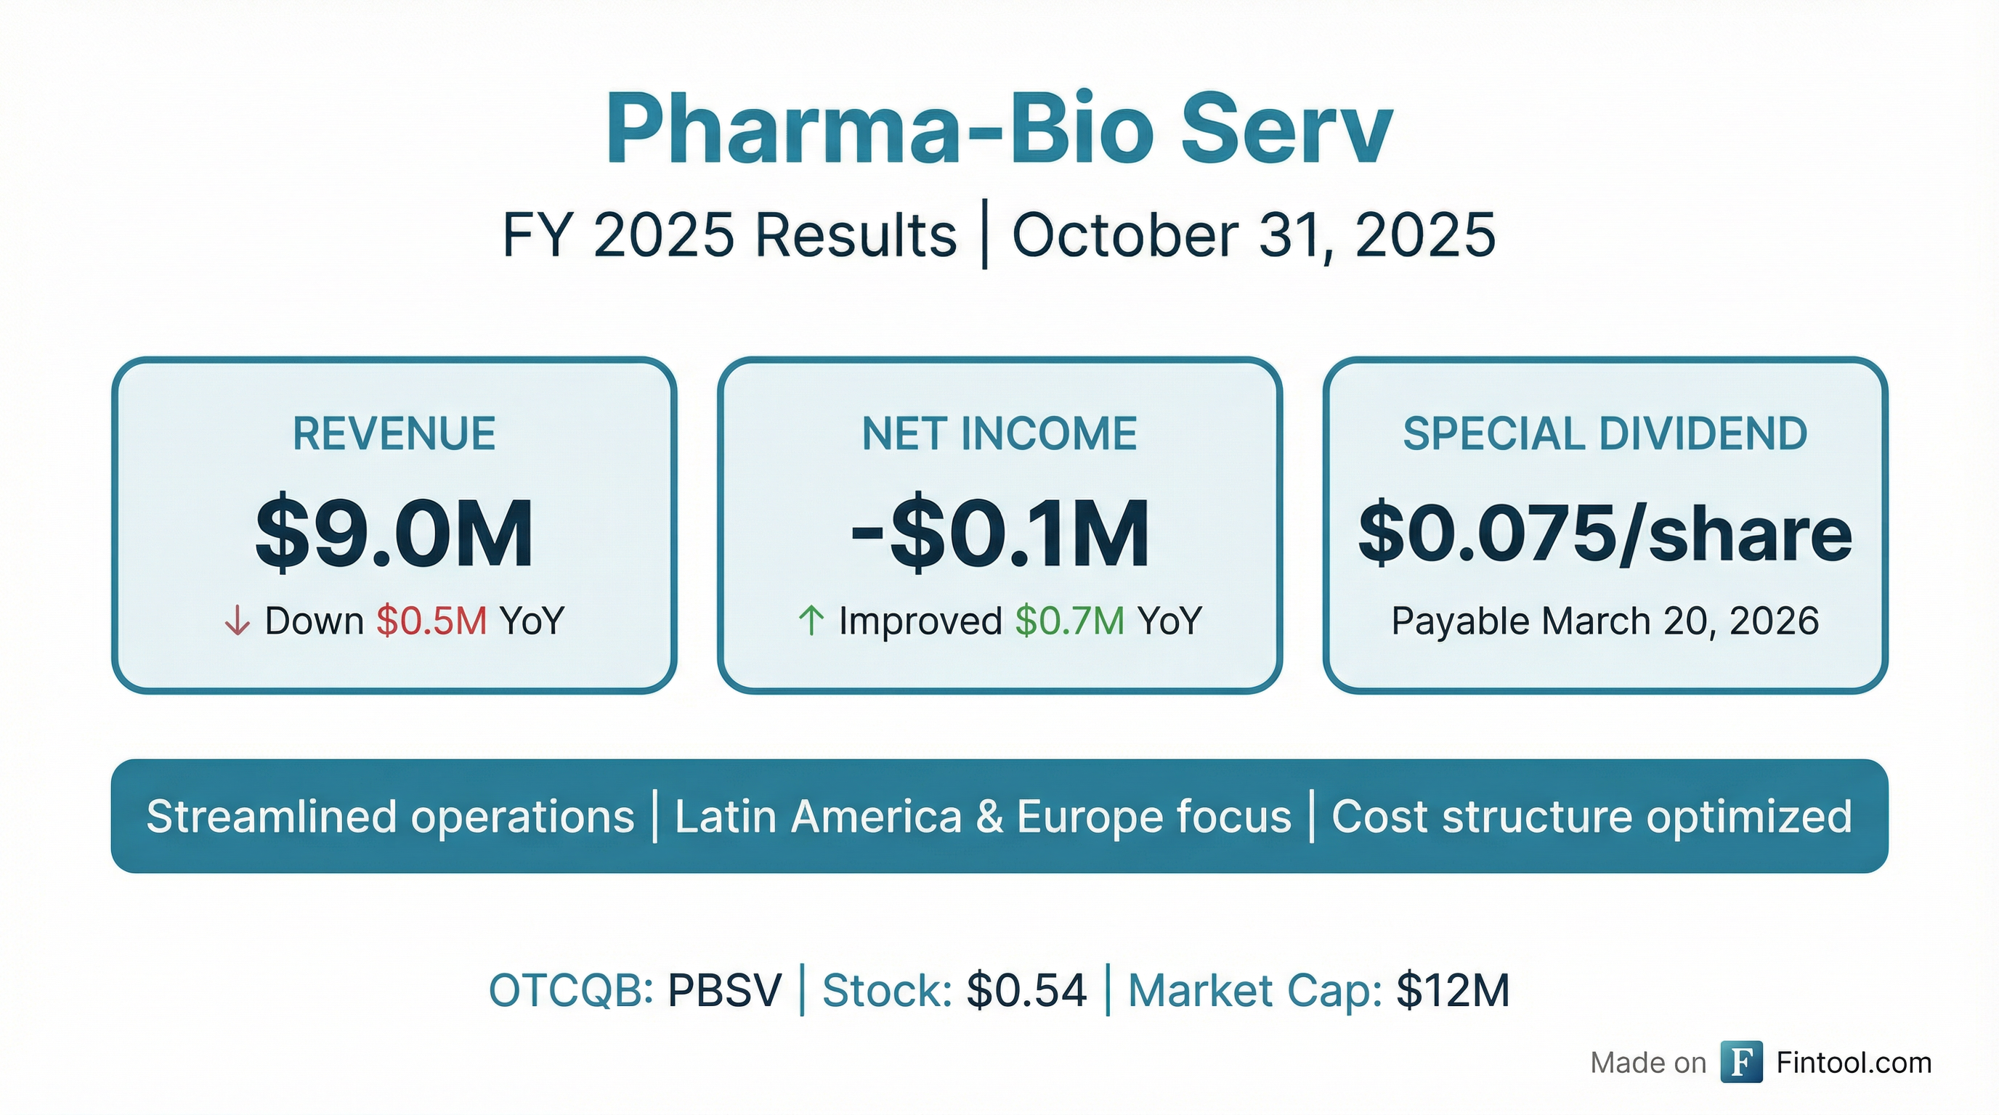
Task: Click the "October 31, 2025" date
Action: (x=1253, y=235)
